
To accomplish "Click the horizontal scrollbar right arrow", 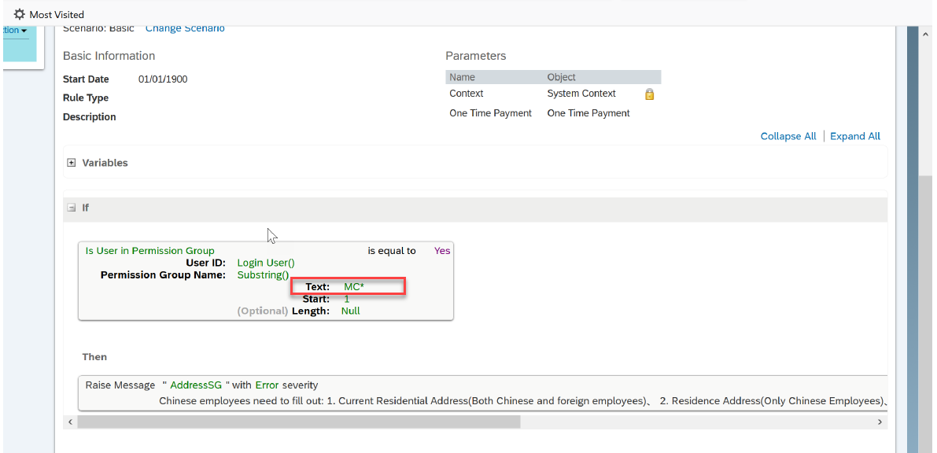I will pos(880,422).
